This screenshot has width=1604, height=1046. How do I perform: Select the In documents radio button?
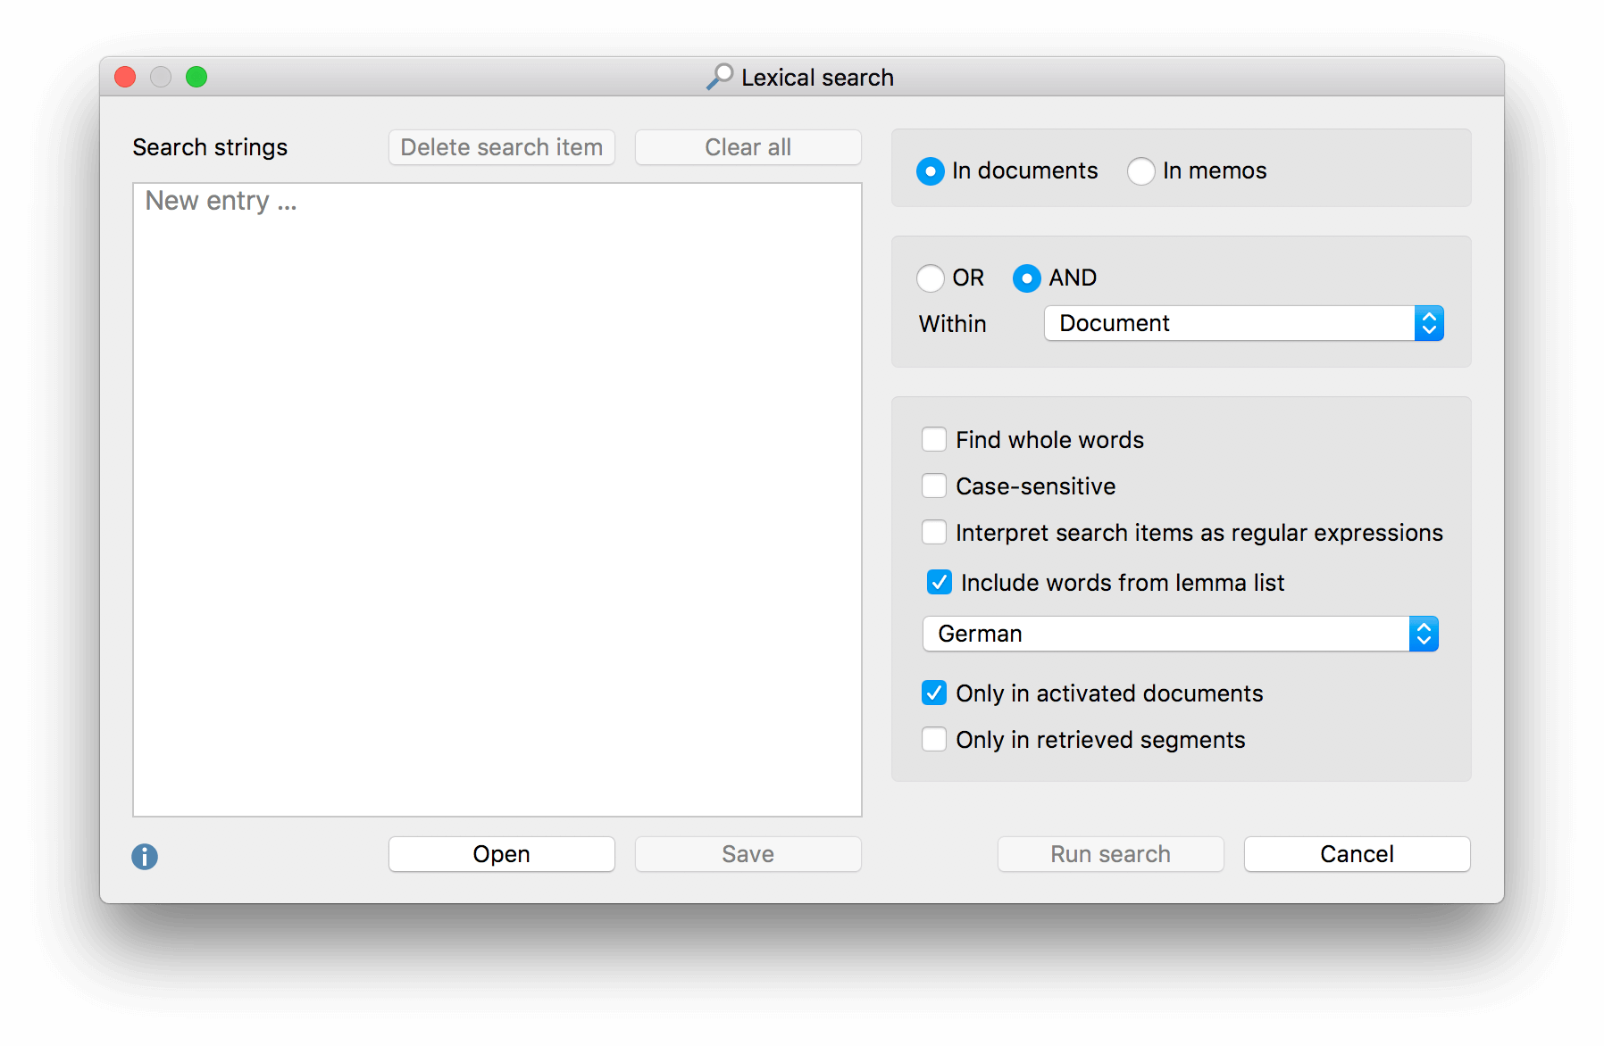tap(930, 171)
